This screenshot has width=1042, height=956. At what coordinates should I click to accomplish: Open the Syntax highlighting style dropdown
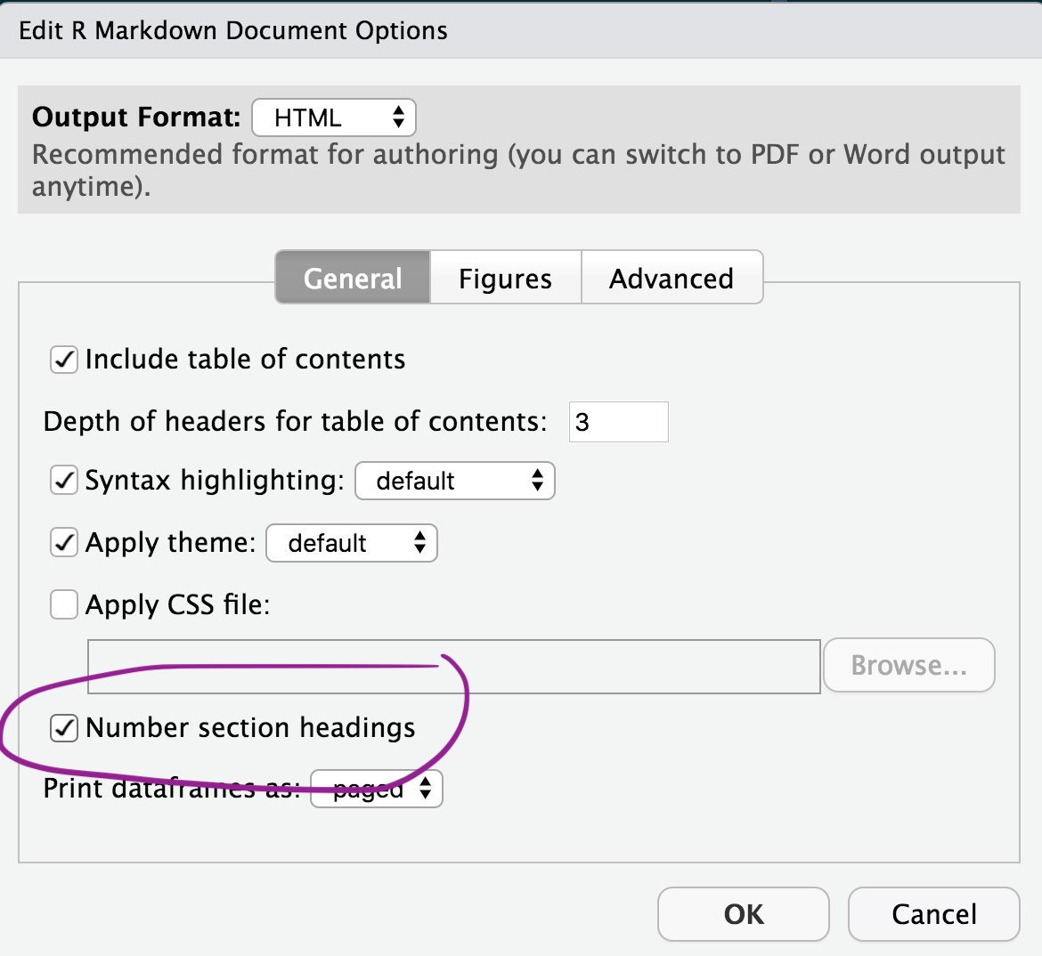[454, 481]
